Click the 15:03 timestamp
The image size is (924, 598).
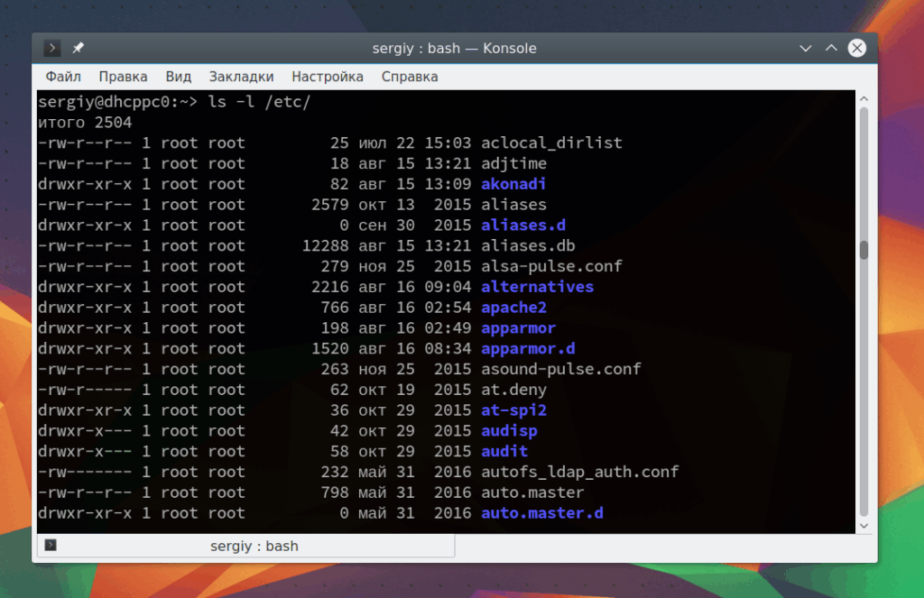click(448, 143)
